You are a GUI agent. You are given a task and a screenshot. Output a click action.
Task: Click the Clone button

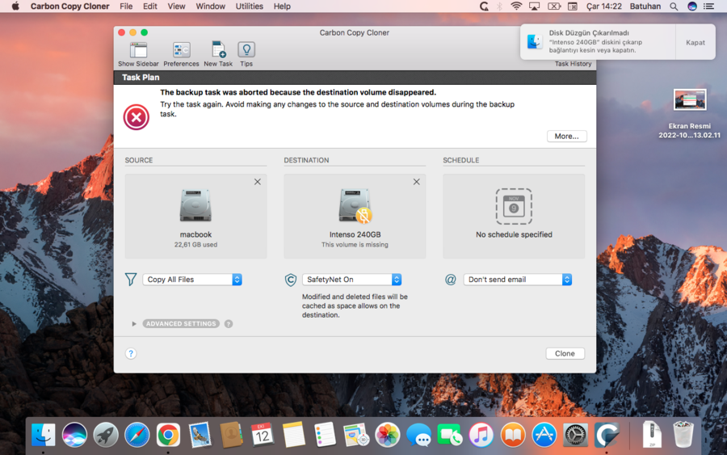tap(565, 353)
